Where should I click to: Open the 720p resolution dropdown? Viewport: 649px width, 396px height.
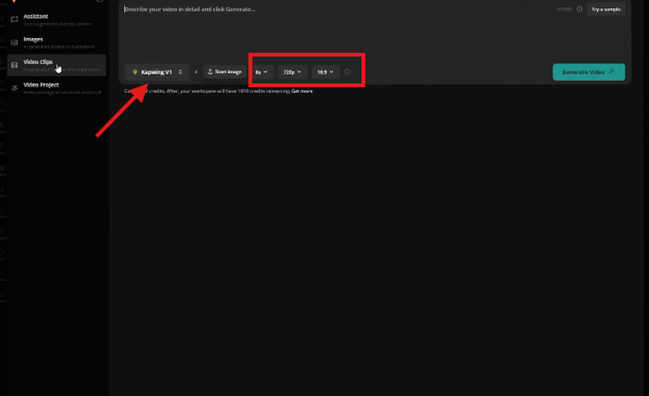click(x=291, y=72)
